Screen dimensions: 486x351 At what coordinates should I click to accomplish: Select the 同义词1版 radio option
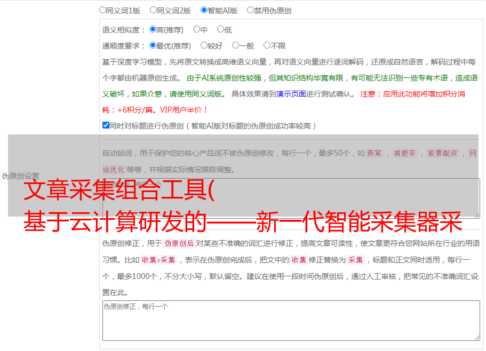coord(102,10)
